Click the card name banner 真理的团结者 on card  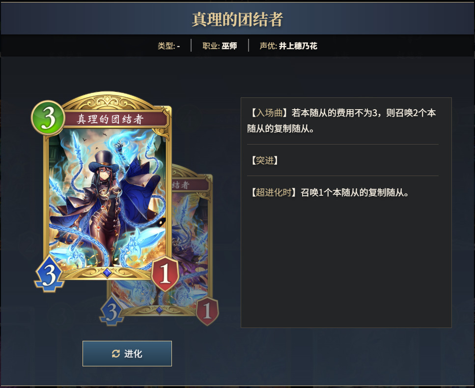[110, 119]
